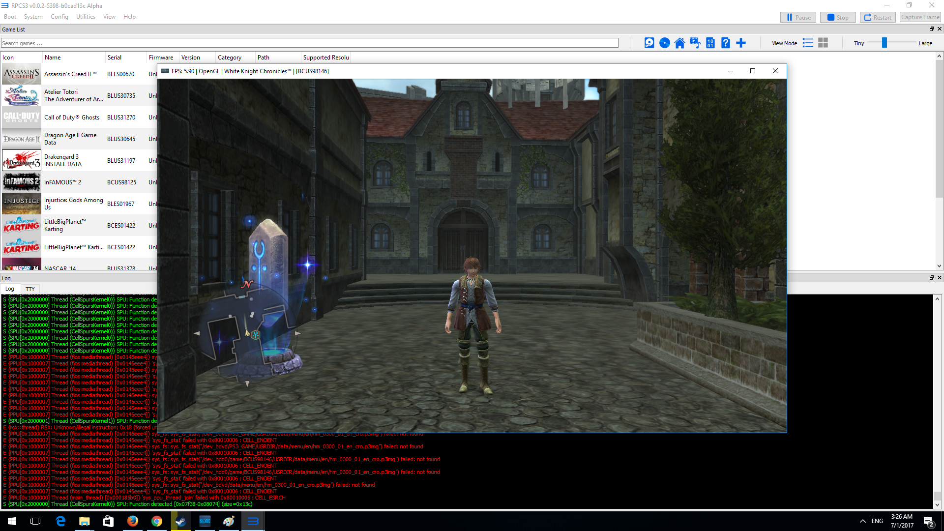Open Steam from the Windows taskbar
Viewport: 944px width, 531px height.
click(x=180, y=521)
